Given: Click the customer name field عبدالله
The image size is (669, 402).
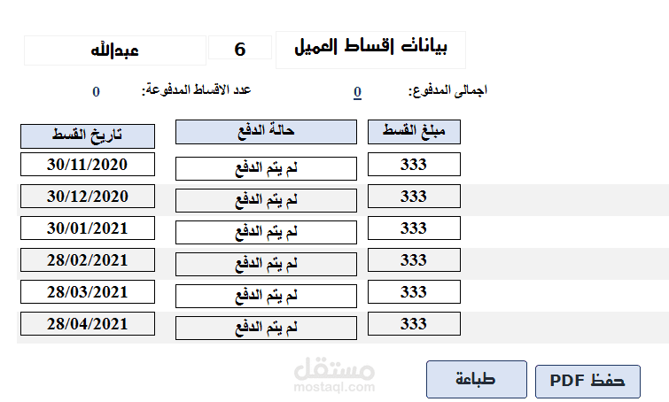Looking at the screenshot, I should pos(115,50).
